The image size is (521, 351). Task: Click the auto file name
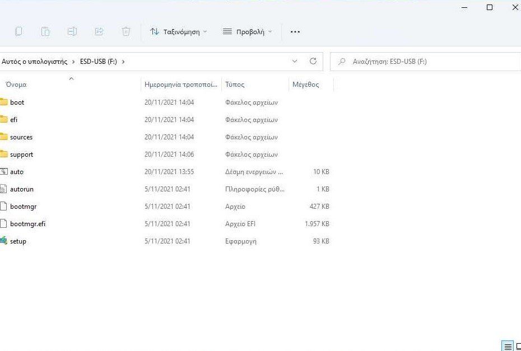pos(17,172)
